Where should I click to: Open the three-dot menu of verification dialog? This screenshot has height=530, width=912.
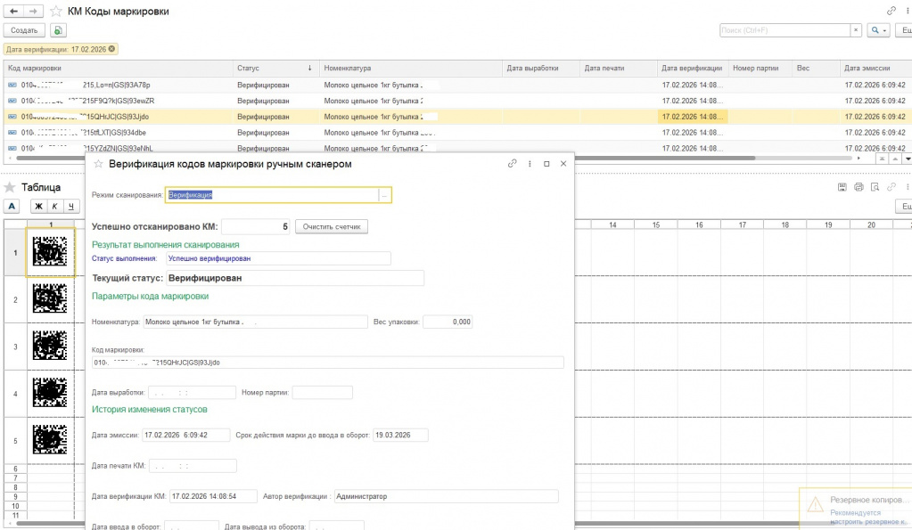click(530, 164)
